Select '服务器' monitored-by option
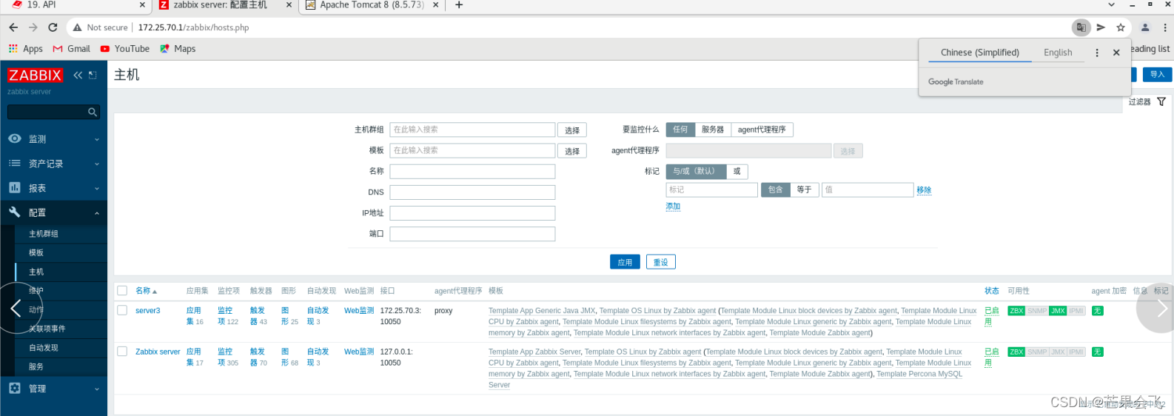This screenshot has width=1174, height=416. click(713, 130)
